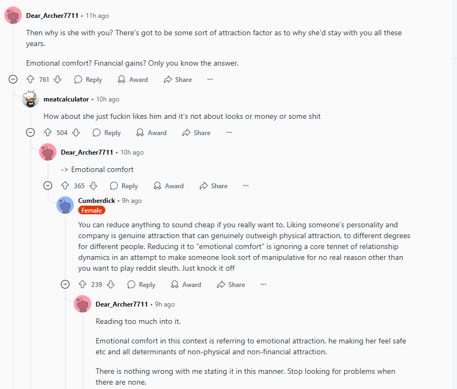This screenshot has height=389, width=457.
Task: Downvote the comment with 761 votes
Action: coord(58,80)
